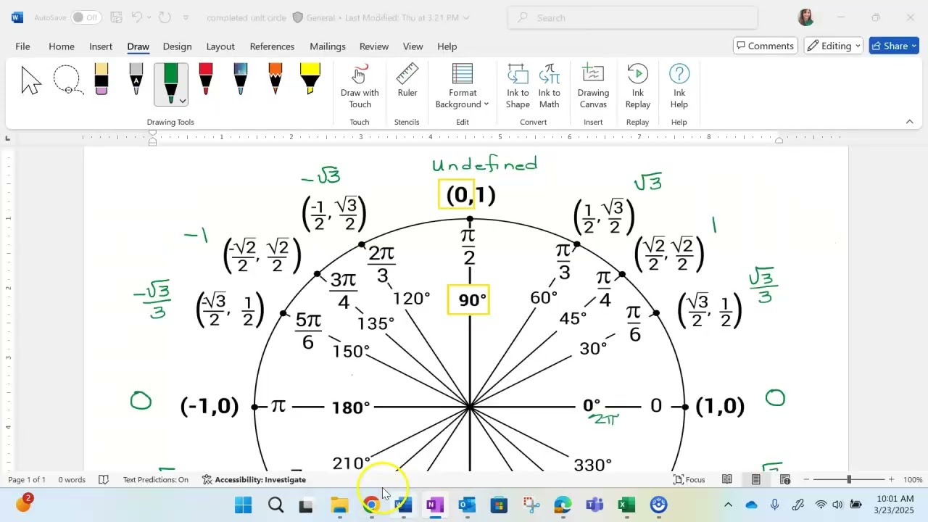The height and width of the screenshot is (522, 928).
Task: Click the 0 words count
Action: click(x=72, y=480)
